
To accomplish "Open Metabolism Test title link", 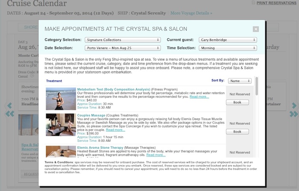I will (114, 89).
